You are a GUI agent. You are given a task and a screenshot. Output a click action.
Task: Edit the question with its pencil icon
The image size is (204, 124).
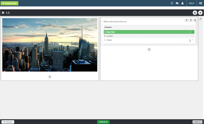pyautogui.click(x=186, y=20)
